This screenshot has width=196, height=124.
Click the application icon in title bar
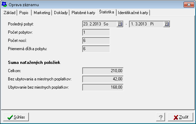point(4,4)
